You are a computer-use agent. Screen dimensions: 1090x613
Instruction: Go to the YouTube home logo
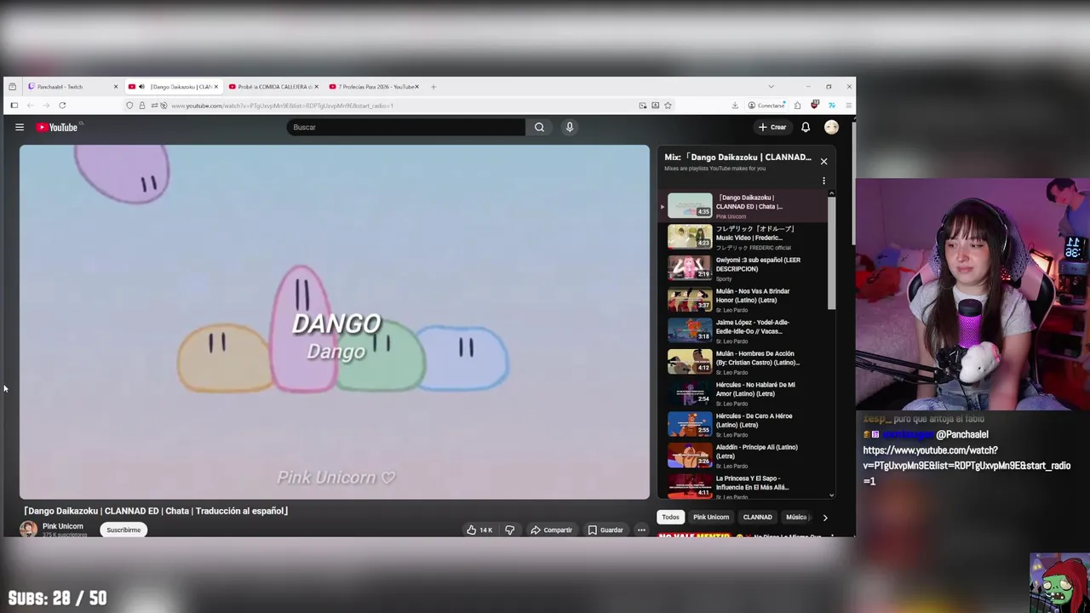point(57,127)
